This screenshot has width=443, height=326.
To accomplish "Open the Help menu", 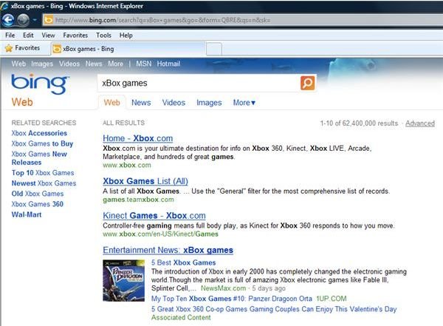I will 126,35.
